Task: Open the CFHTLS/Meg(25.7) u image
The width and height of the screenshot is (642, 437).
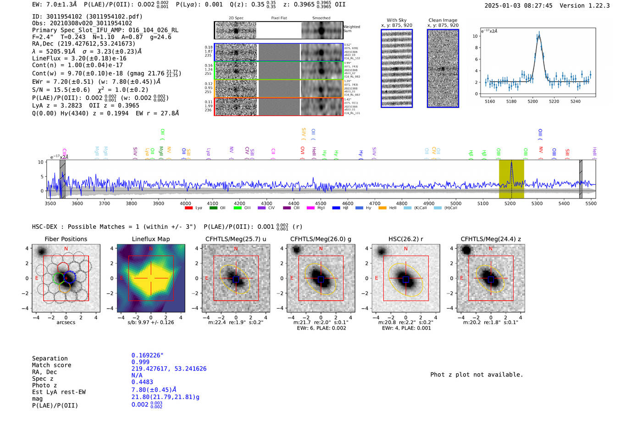Action: [x=236, y=279]
